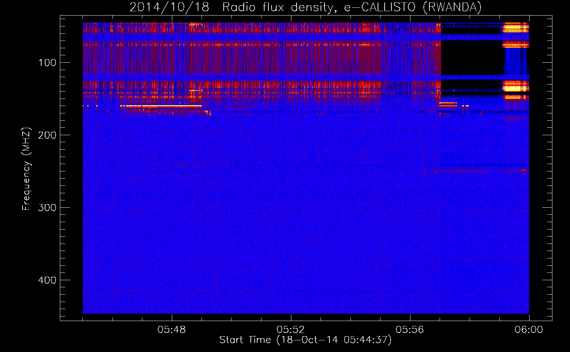
Task: Click the 200 frequency tick label
Action: (x=47, y=135)
